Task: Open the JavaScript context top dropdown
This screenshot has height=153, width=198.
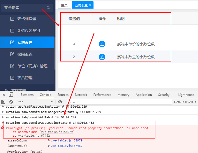Action: pyautogui.click(x=35, y=102)
